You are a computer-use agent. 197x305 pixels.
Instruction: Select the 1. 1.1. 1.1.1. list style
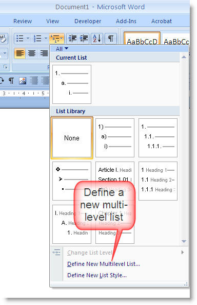158,137
